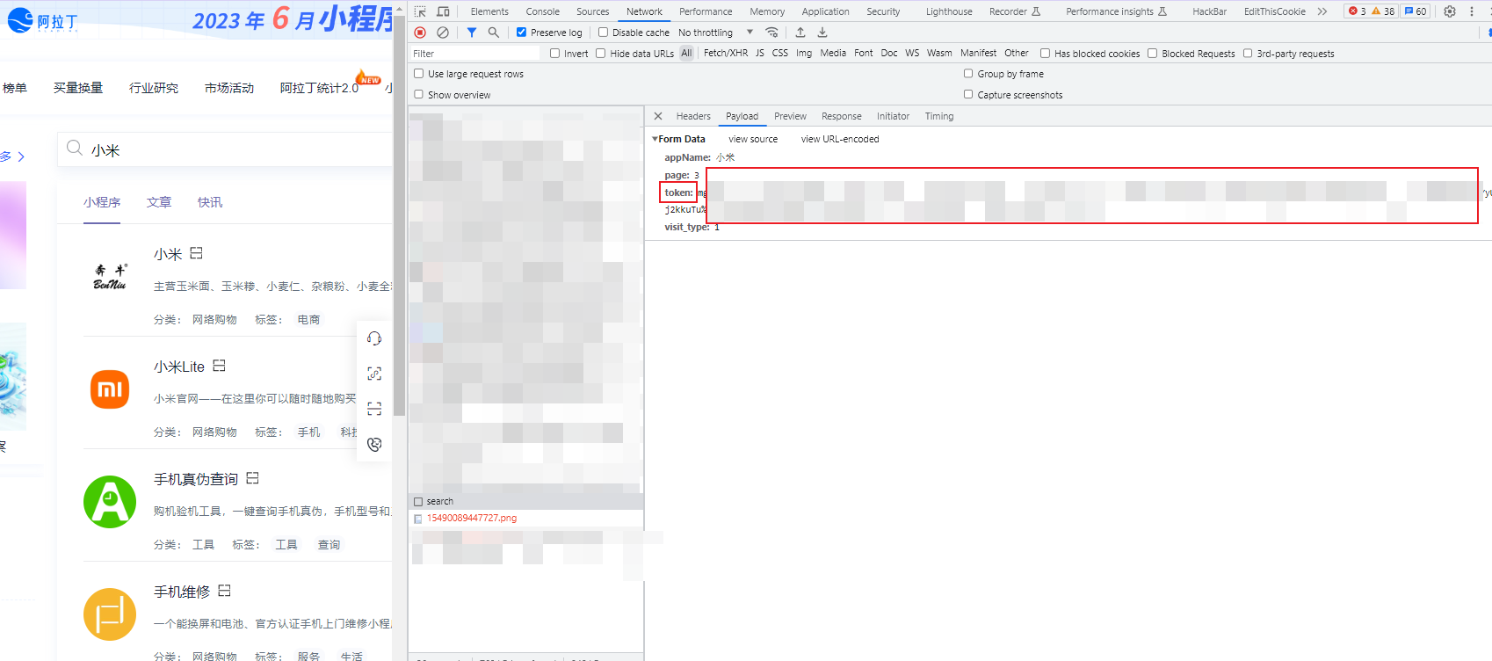1492x661 pixels.
Task: Open the Preview tab of request
Action: pos(790,116)
